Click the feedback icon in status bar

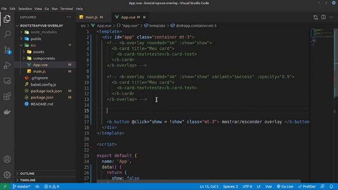tap(323, 186)
